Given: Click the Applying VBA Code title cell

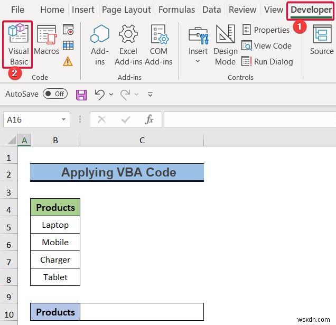Looking at the screenshot, I should pyautogui.click(x=117, y=172).
